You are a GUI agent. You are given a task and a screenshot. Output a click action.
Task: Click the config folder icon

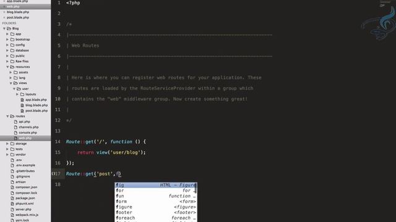click(x=12, y=45)
